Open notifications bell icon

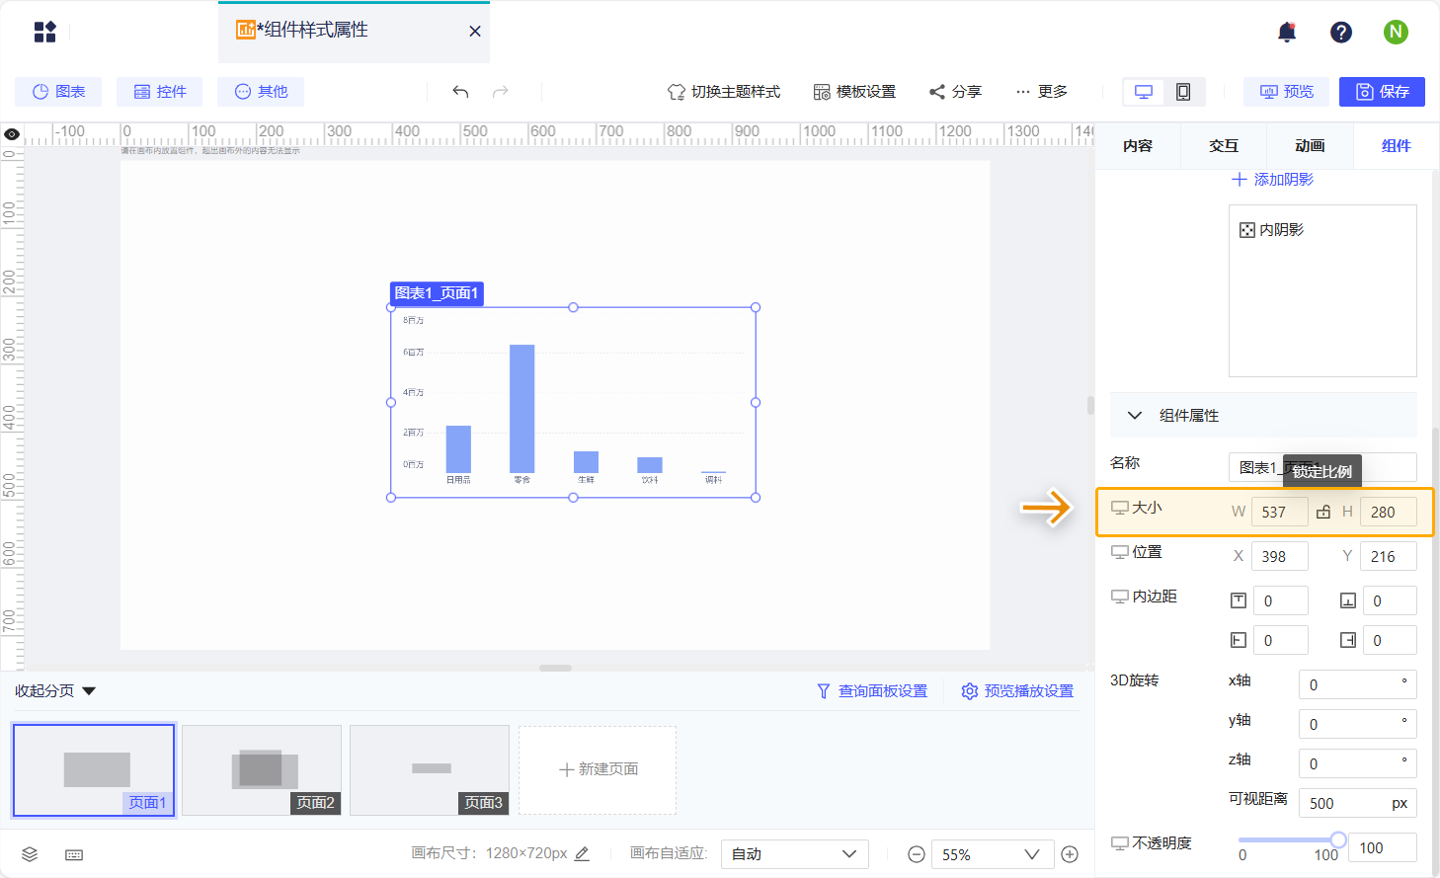1287,32
